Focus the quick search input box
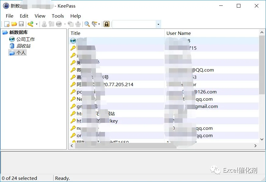 pos(134,24)
